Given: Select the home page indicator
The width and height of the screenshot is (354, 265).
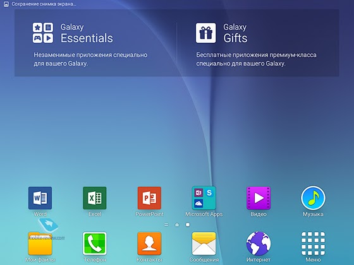Looking at the screenshot, I should (177, 225).
